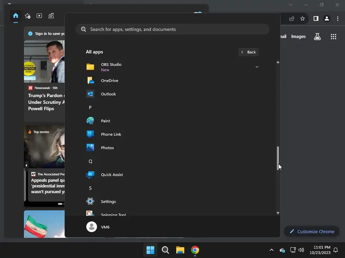Image resolution: width=345 pixels, height=258 pixels.
Task: Toggle the Chrome side panel
Action: pyautogui.click(x=316, y=19)
